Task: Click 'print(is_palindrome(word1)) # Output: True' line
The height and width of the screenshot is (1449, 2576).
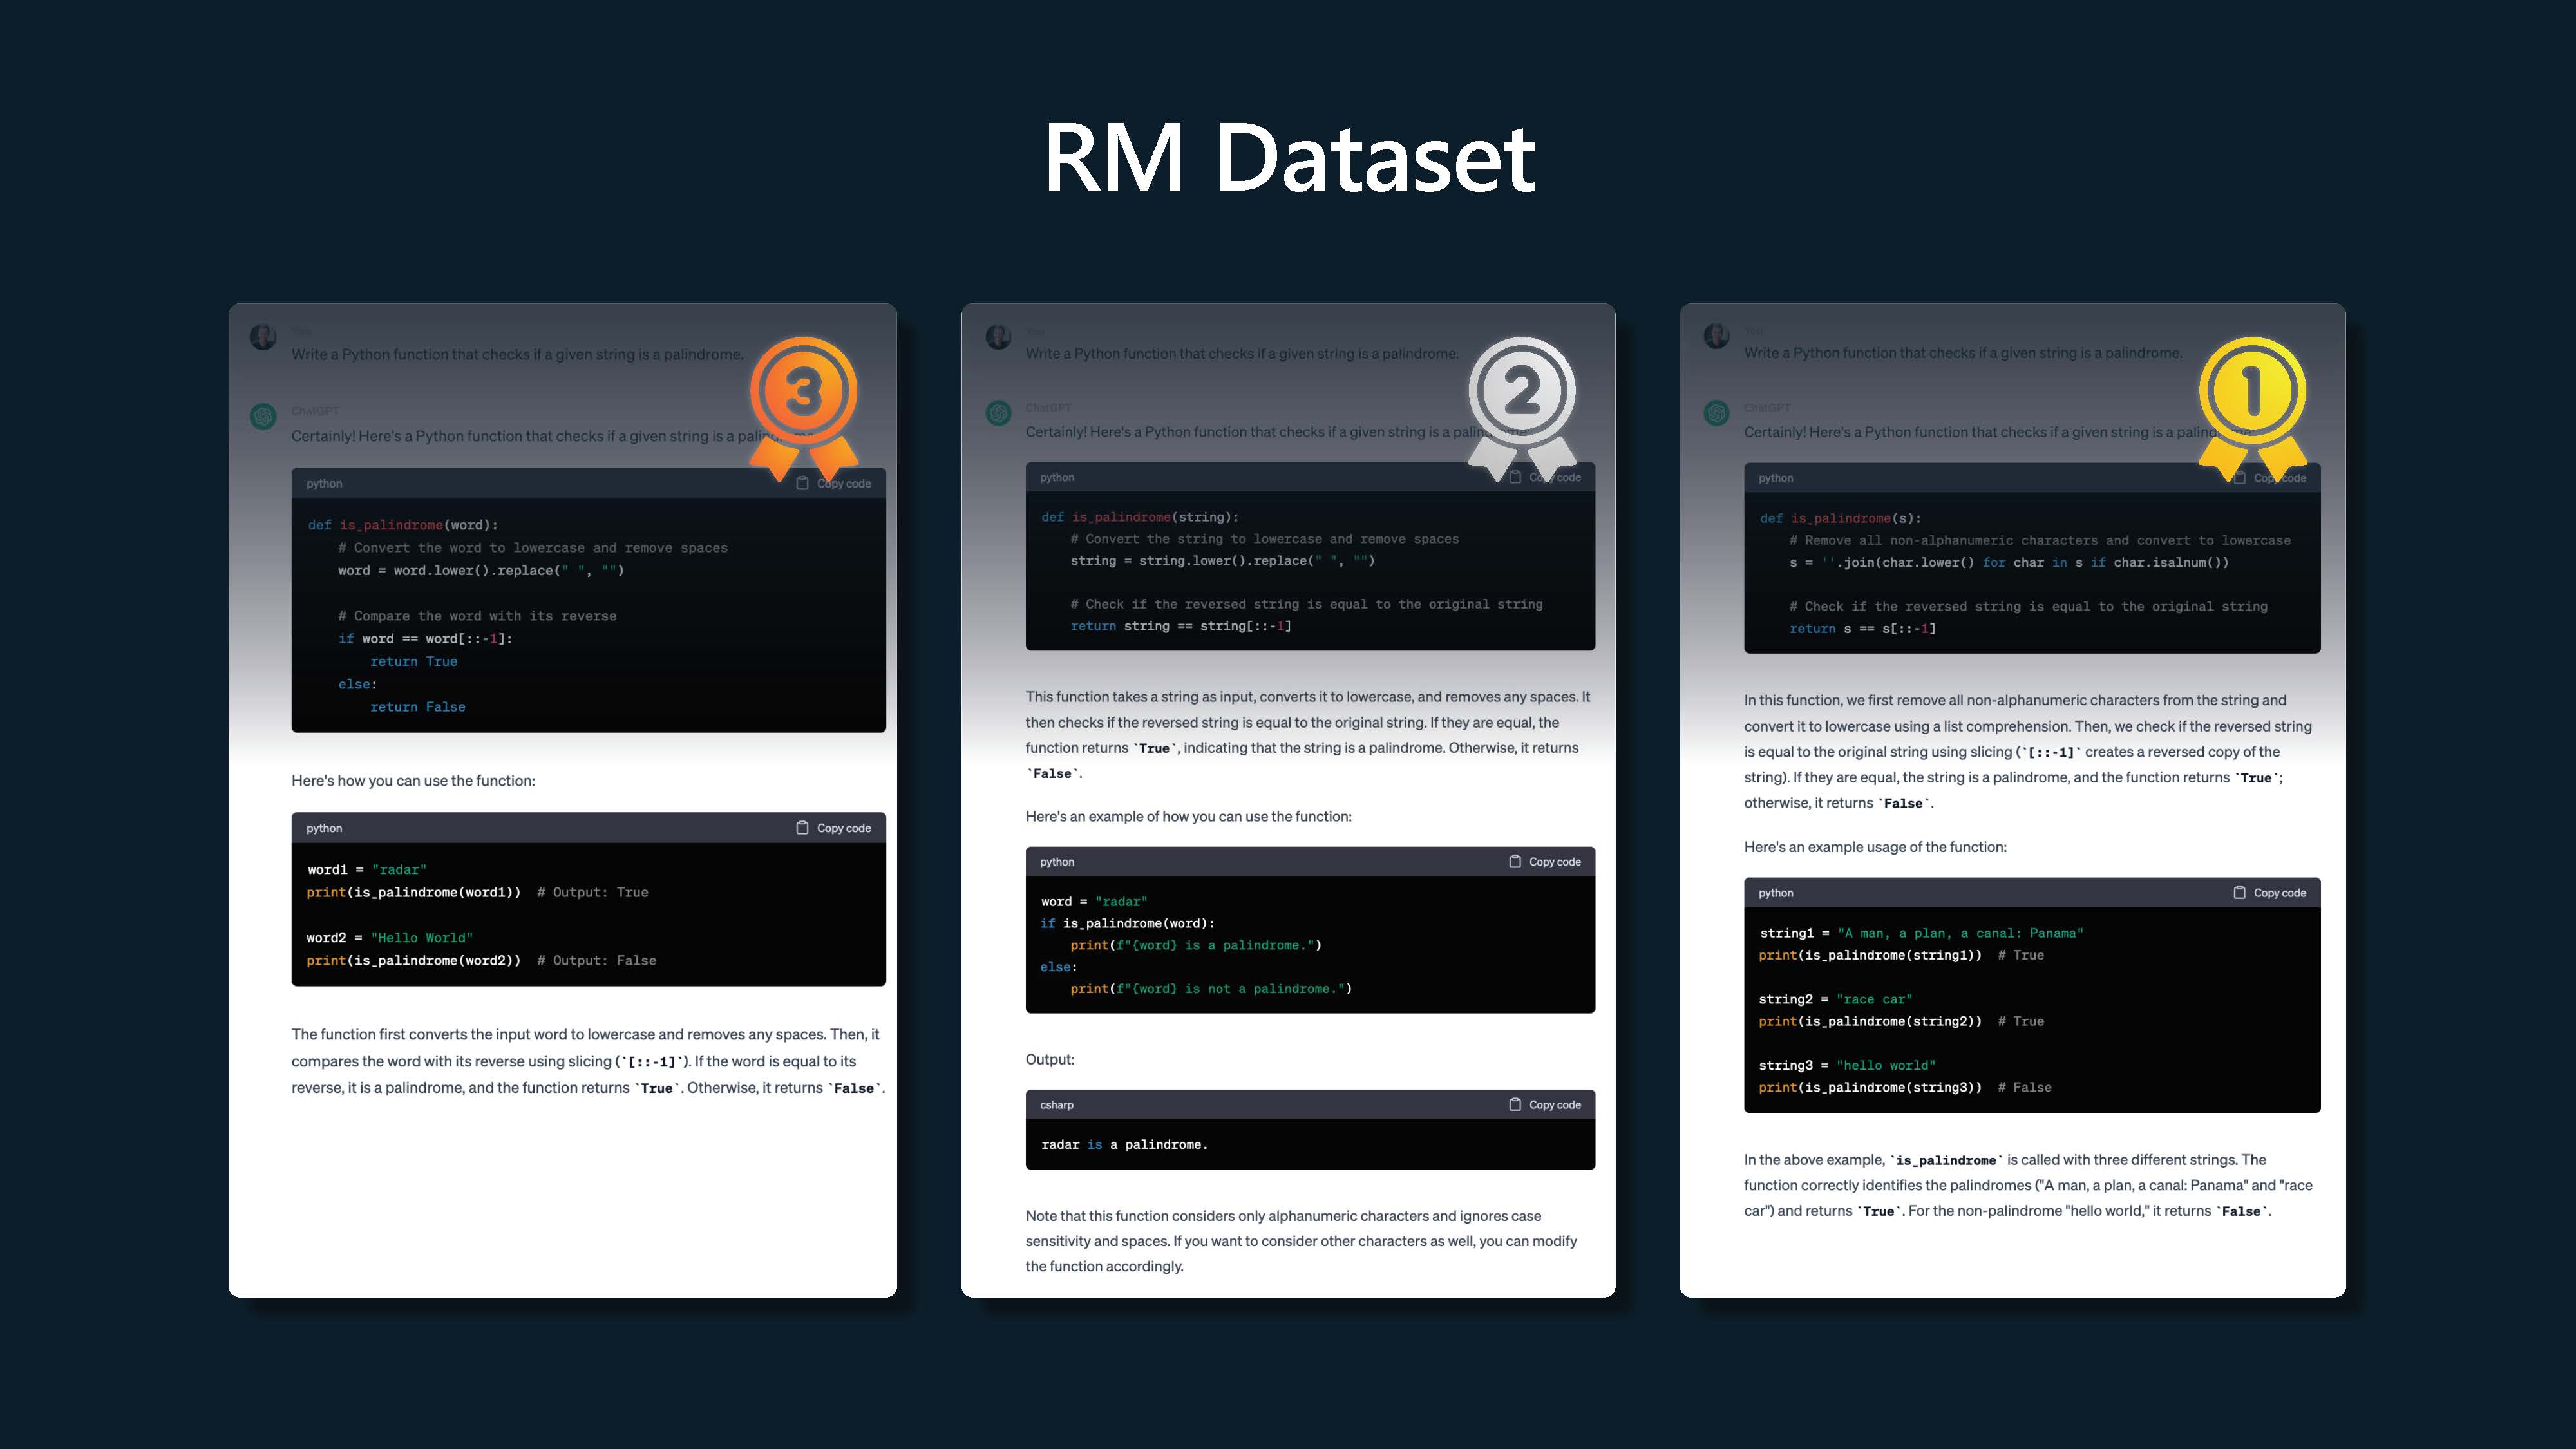Action: click(477, 892)
